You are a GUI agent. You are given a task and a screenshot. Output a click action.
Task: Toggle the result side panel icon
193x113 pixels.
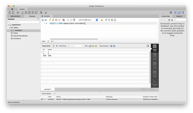click(x=148, y=46)
